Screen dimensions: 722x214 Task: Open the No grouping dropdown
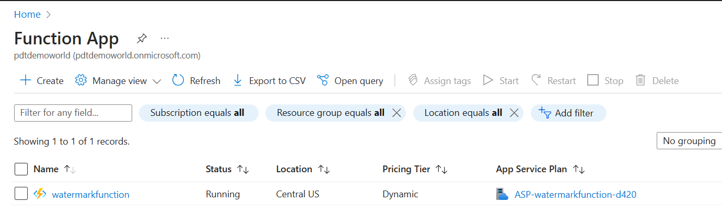[689, 141]
